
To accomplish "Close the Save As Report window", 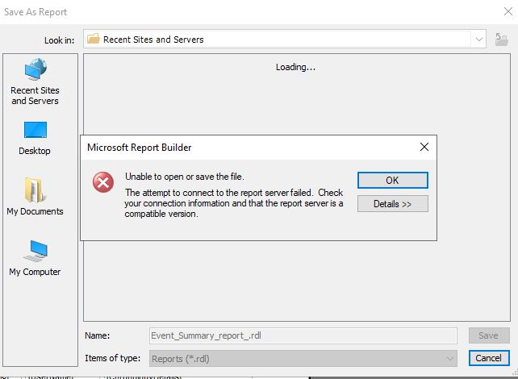I will [508, 11].
